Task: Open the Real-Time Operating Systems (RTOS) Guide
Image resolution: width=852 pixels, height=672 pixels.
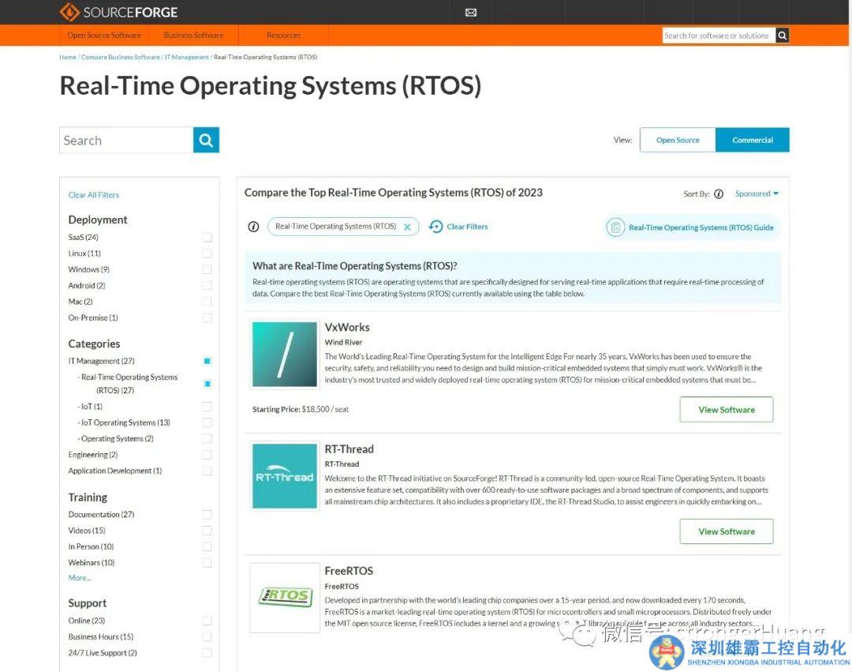Action: [x=692, y=227]
